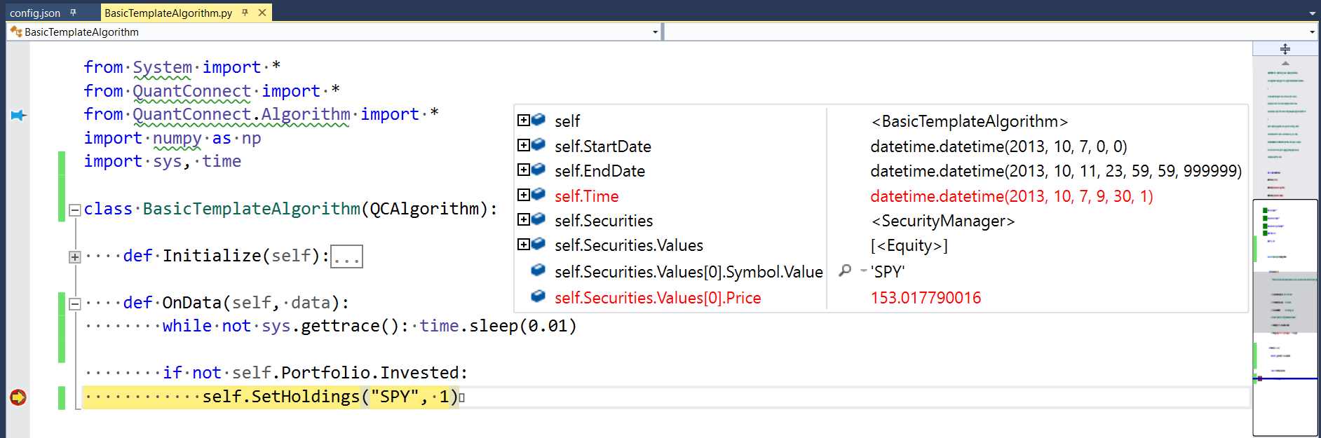Click the bookmark marker beside QuantConnect.Algorithm import
Viewport: 1321px width, 438px height.
coord(18,115)
